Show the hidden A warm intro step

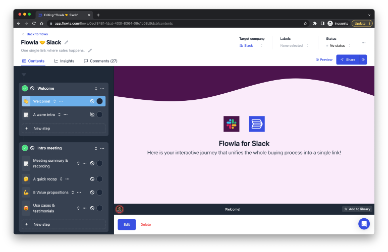tap(92, 114)
